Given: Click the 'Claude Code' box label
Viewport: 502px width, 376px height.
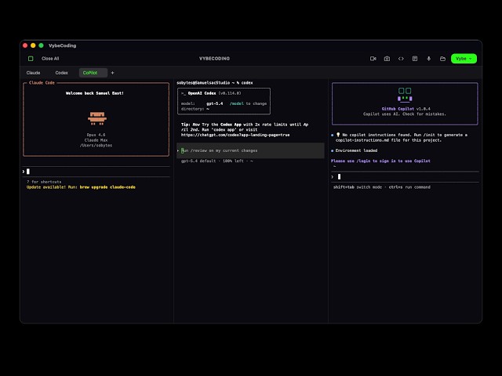Looking at the screenshot, I should (42, 83).
